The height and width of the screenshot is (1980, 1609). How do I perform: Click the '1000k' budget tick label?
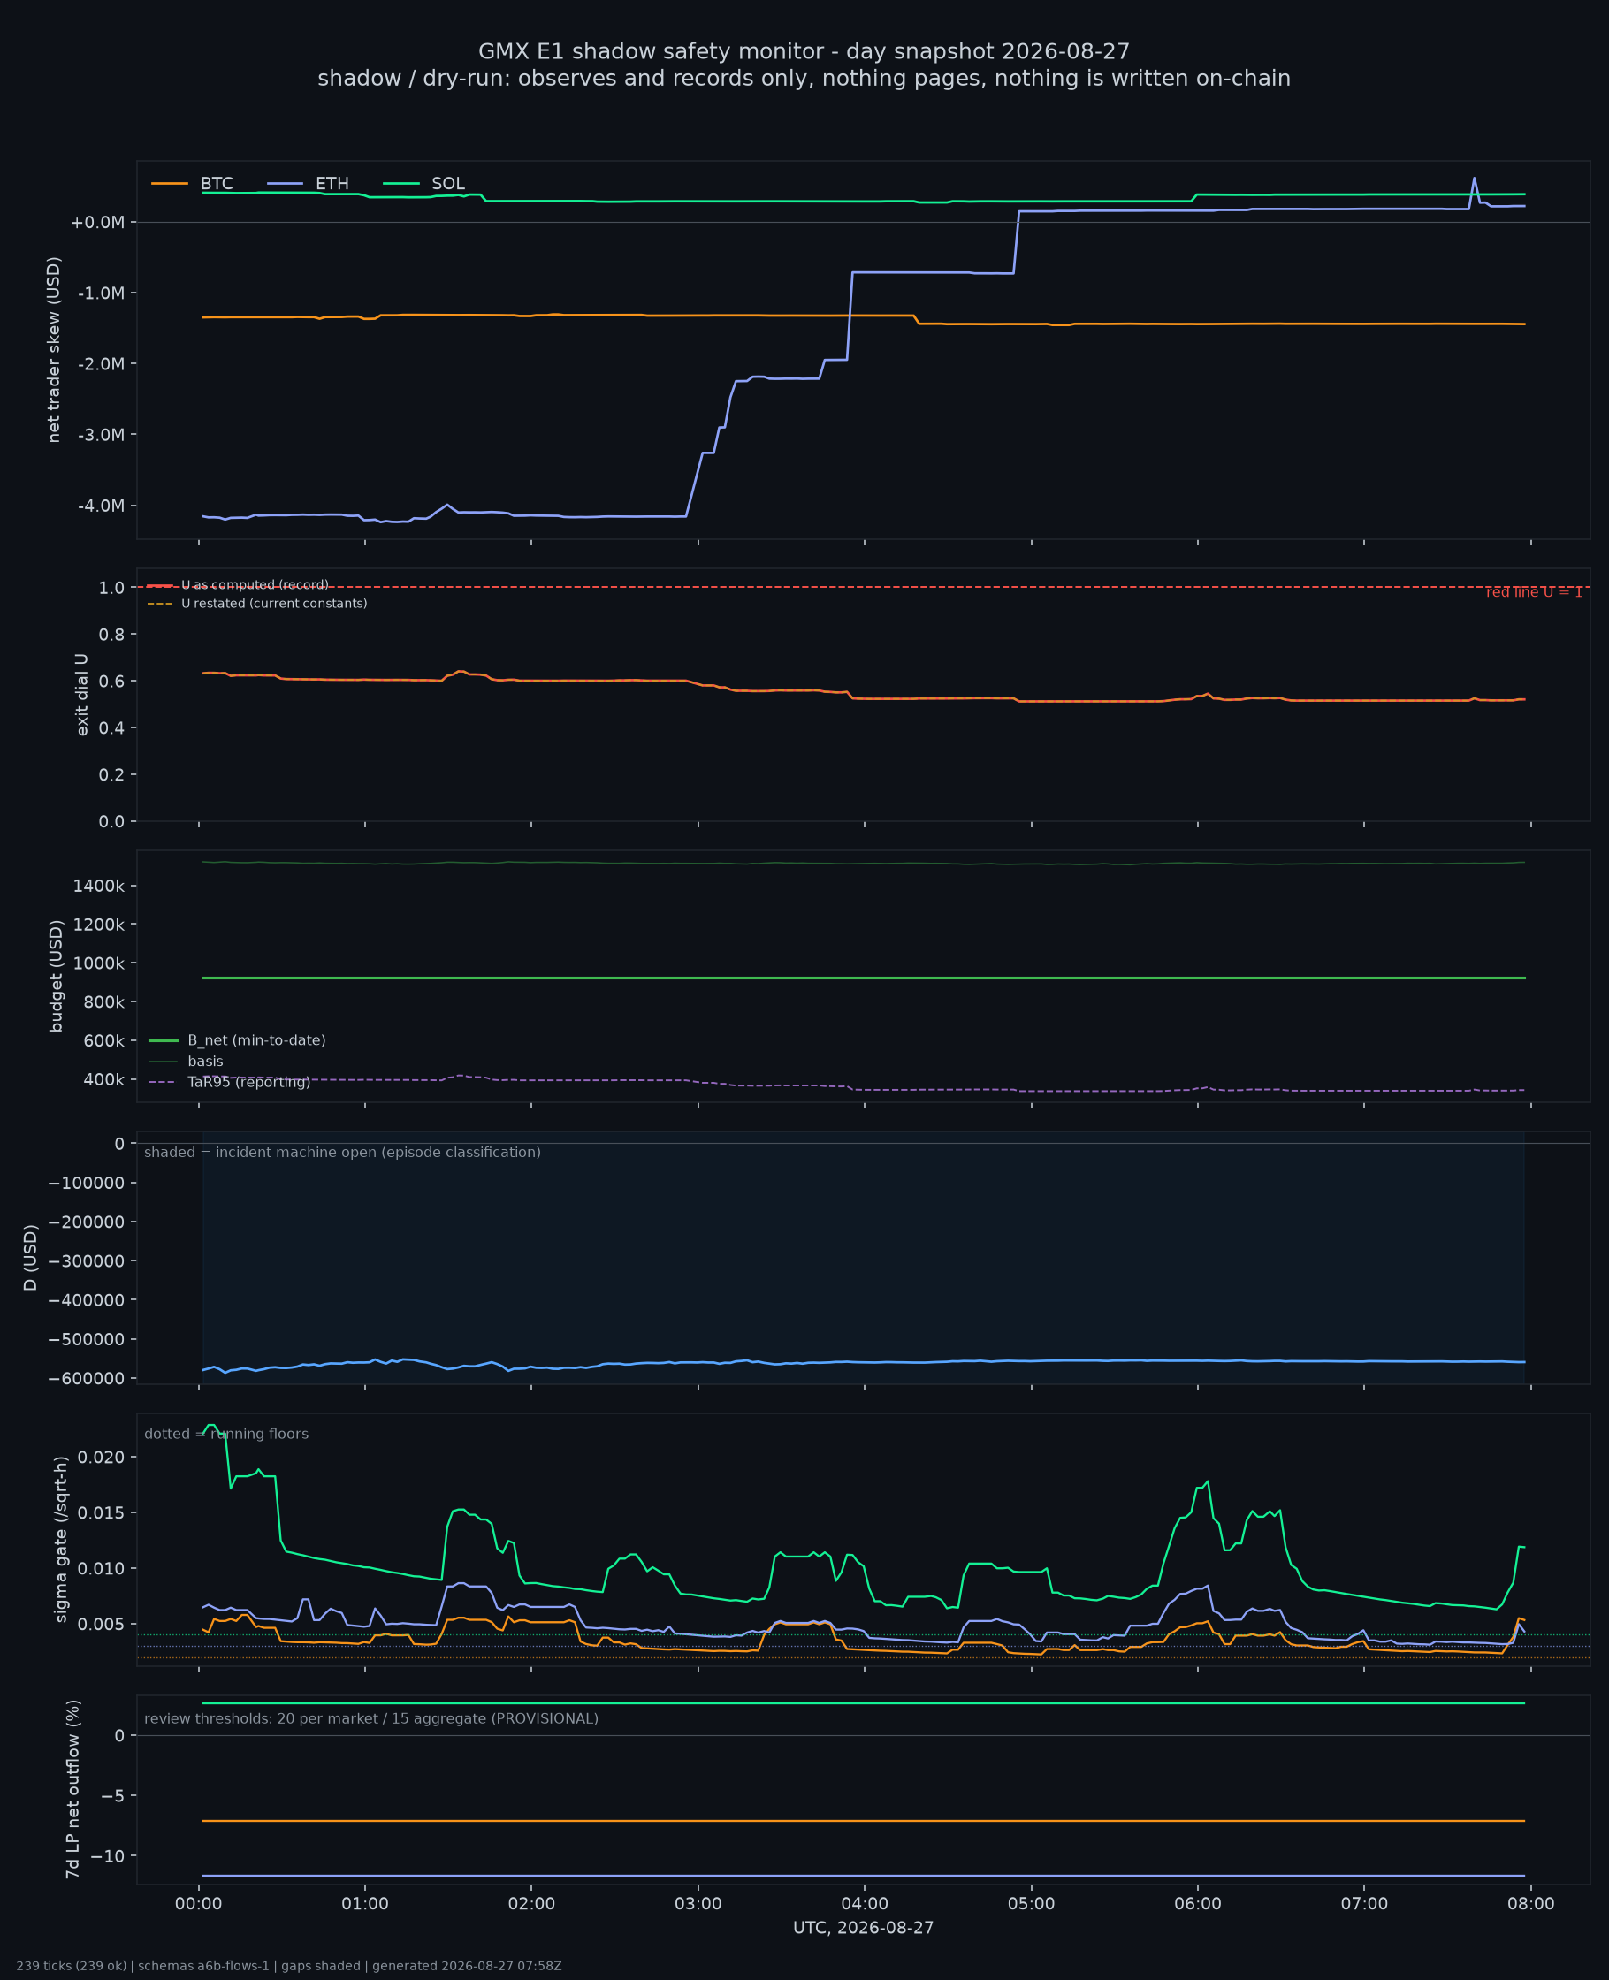click(x=99, y=963)
